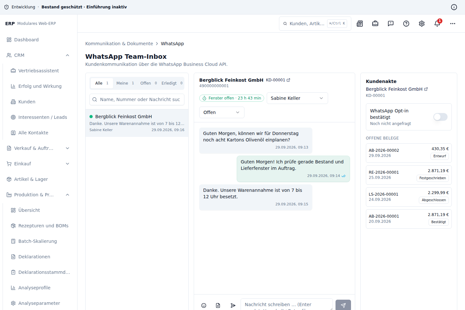Click the Analyseparameter gear icon
The width and height of the screenshot is (465, 310).
click(13, 303)
